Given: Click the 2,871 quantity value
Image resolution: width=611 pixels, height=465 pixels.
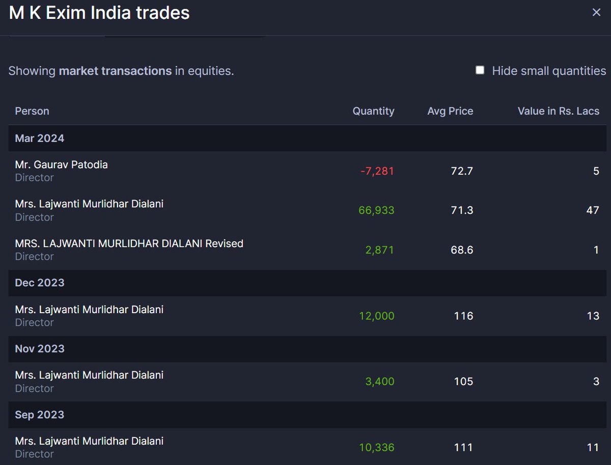Looking at the screenshot, I should 379,250.
